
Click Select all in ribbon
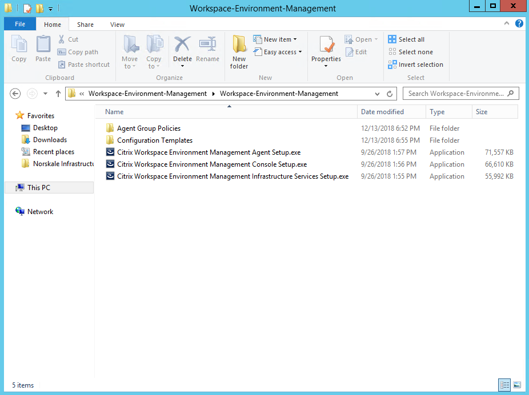[x=406, y=39]
